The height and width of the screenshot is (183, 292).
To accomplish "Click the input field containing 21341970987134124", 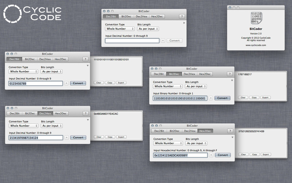I will (x=36, y=138).
